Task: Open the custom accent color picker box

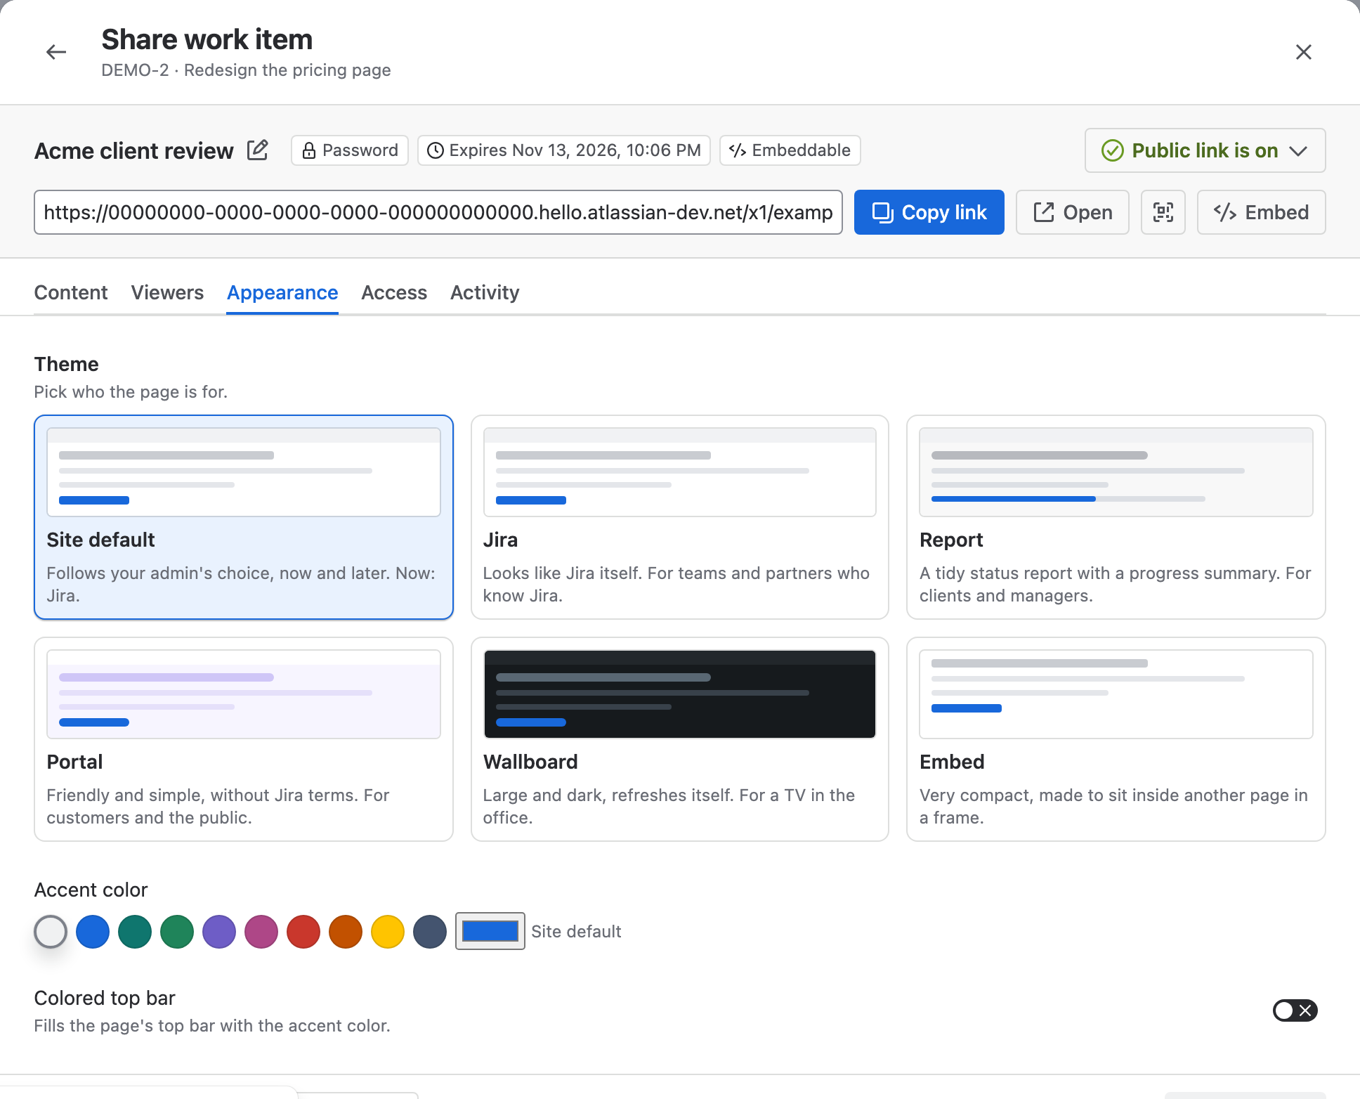Action: coord(490,931)
